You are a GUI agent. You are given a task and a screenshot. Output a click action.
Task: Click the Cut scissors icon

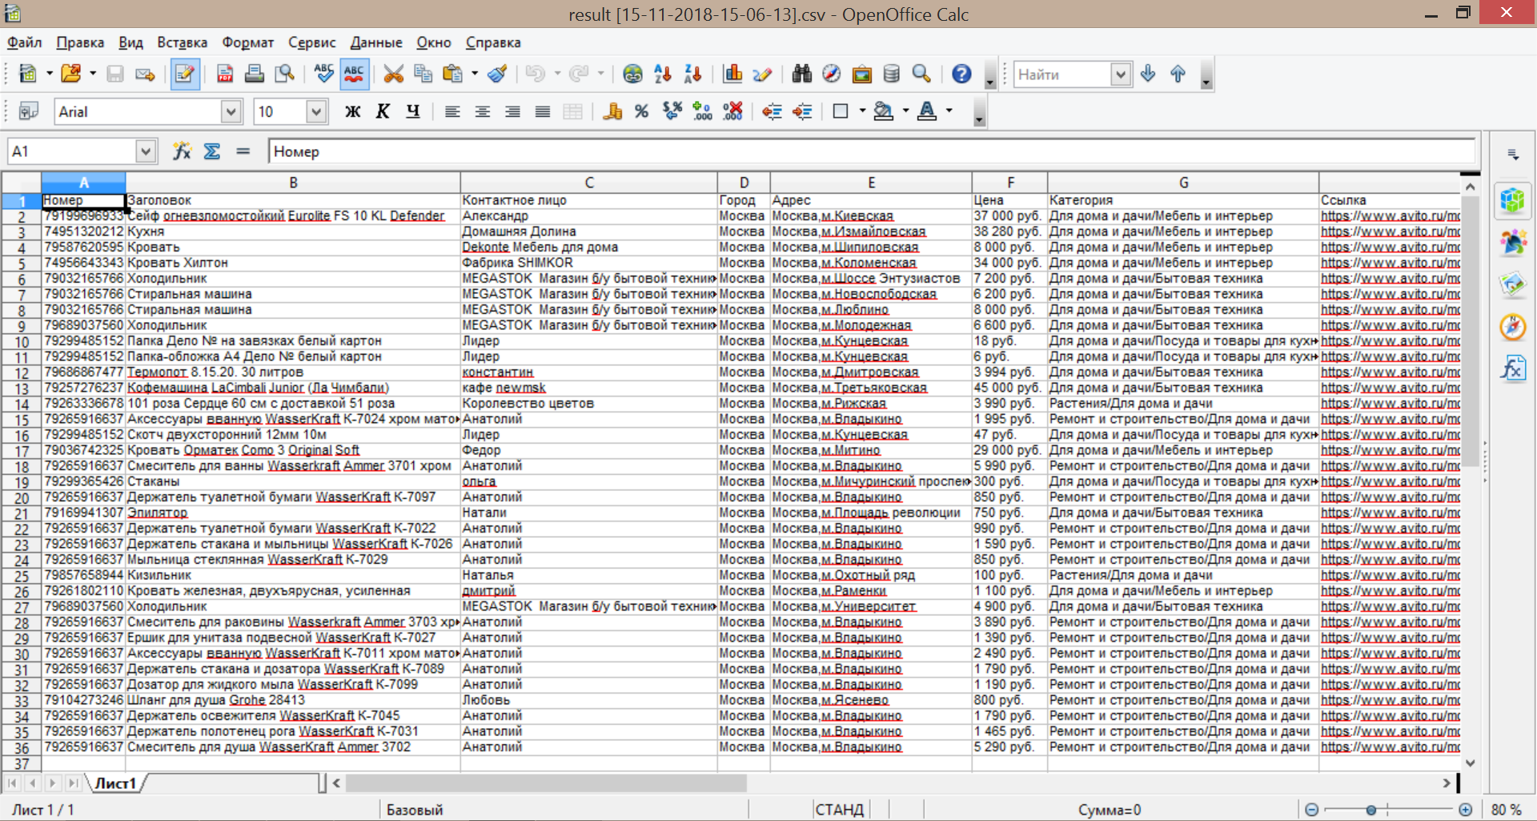[393, 74]
